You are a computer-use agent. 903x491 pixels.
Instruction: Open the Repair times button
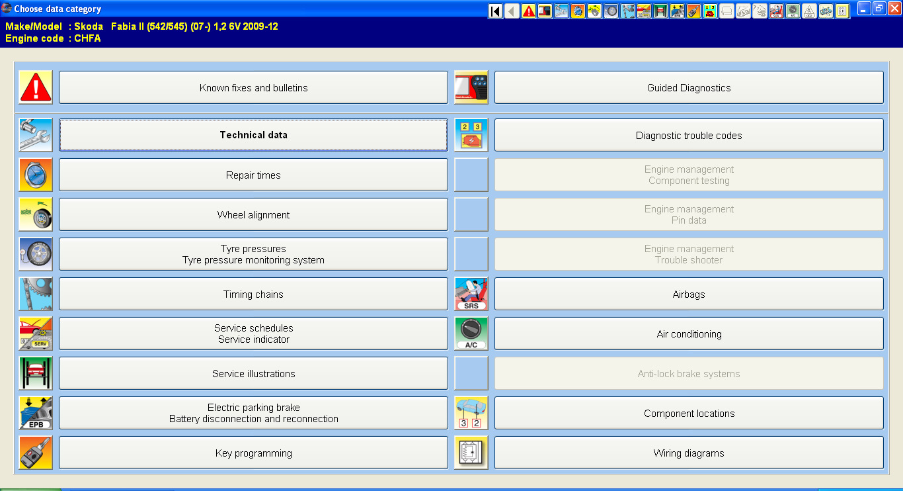pos(253,175)
